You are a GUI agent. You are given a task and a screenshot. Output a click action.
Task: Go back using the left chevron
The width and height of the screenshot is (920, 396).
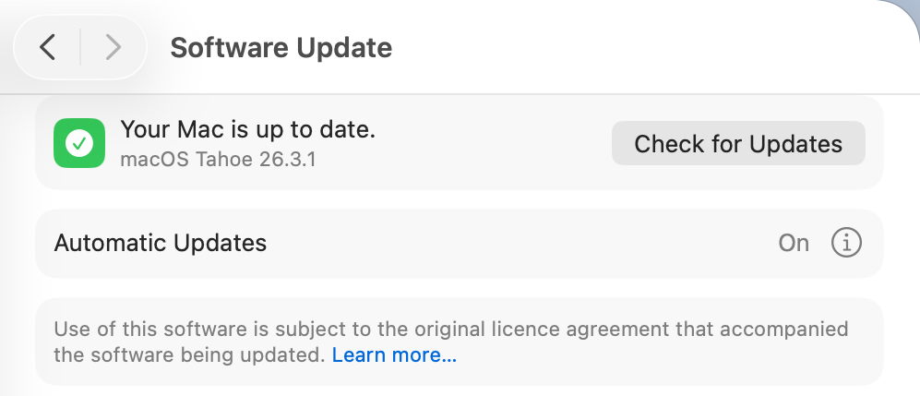(48, 47)
